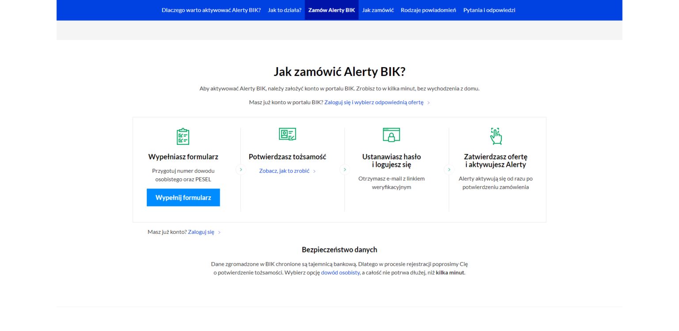The width and height of the screenshot is (679, 331).
Task: Navigate to Rodzaje powiadomień
Action: pyautogui.click(x=428, y=10)
